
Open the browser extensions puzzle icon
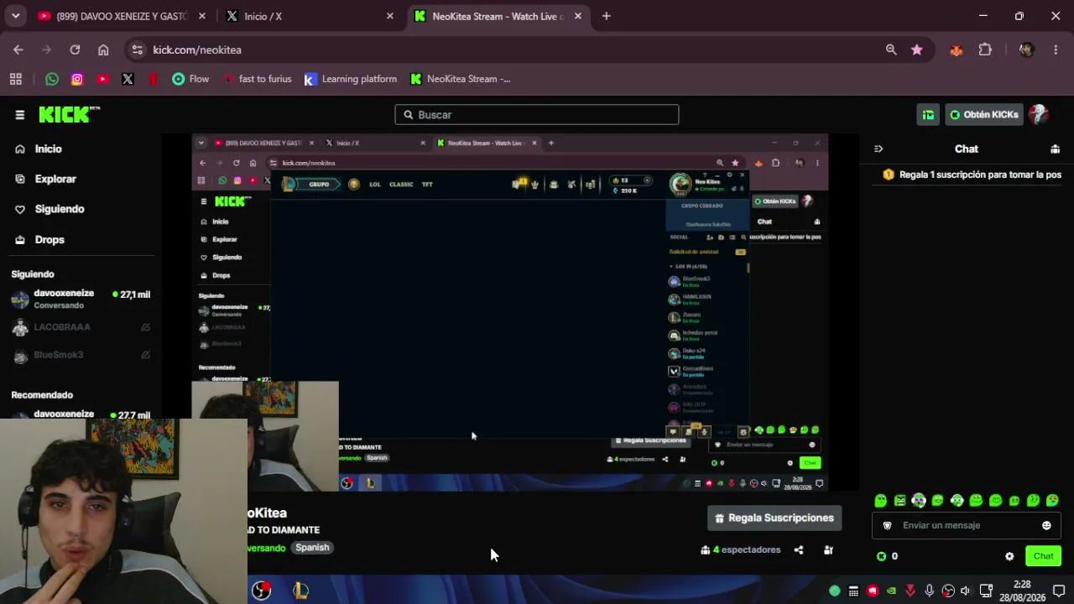coord(985,49)
